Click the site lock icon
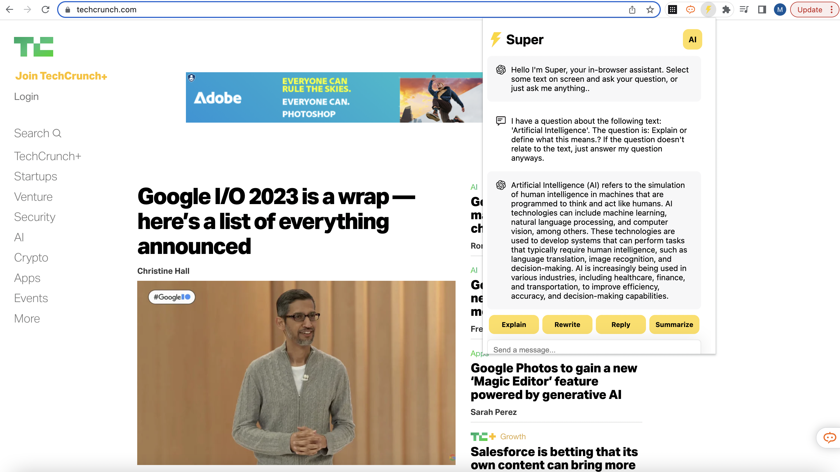 pyautogui.click(x=68, y=10)
